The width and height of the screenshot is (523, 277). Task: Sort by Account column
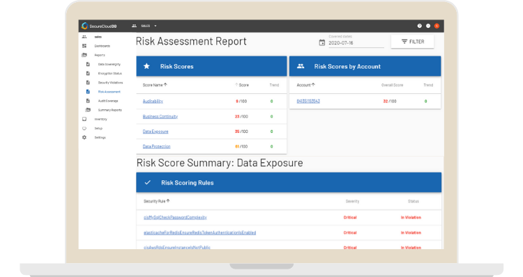pyautogui.click(x=306, y=85)
